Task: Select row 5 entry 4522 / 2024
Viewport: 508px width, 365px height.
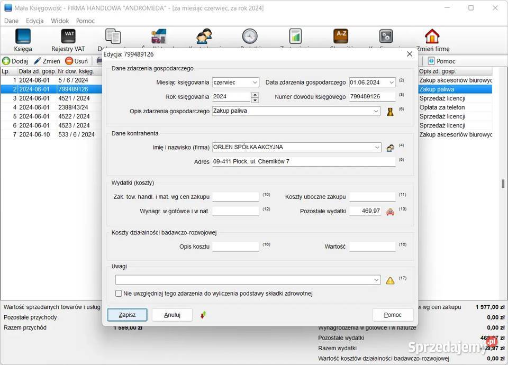Action: (x=74, y=116)
